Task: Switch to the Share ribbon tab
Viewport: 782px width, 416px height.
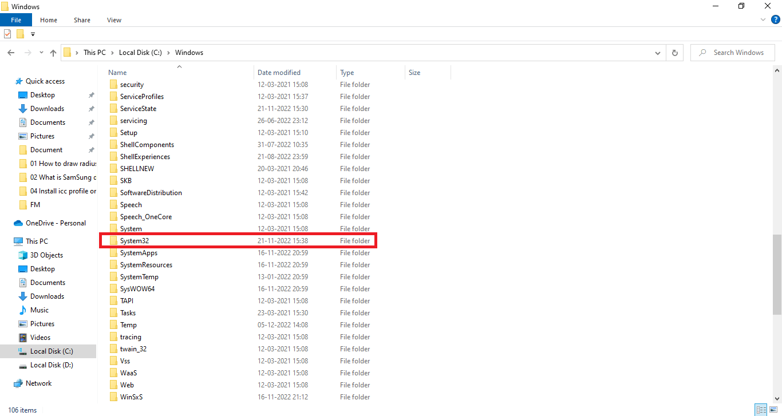Action: (x=82, y=20)
